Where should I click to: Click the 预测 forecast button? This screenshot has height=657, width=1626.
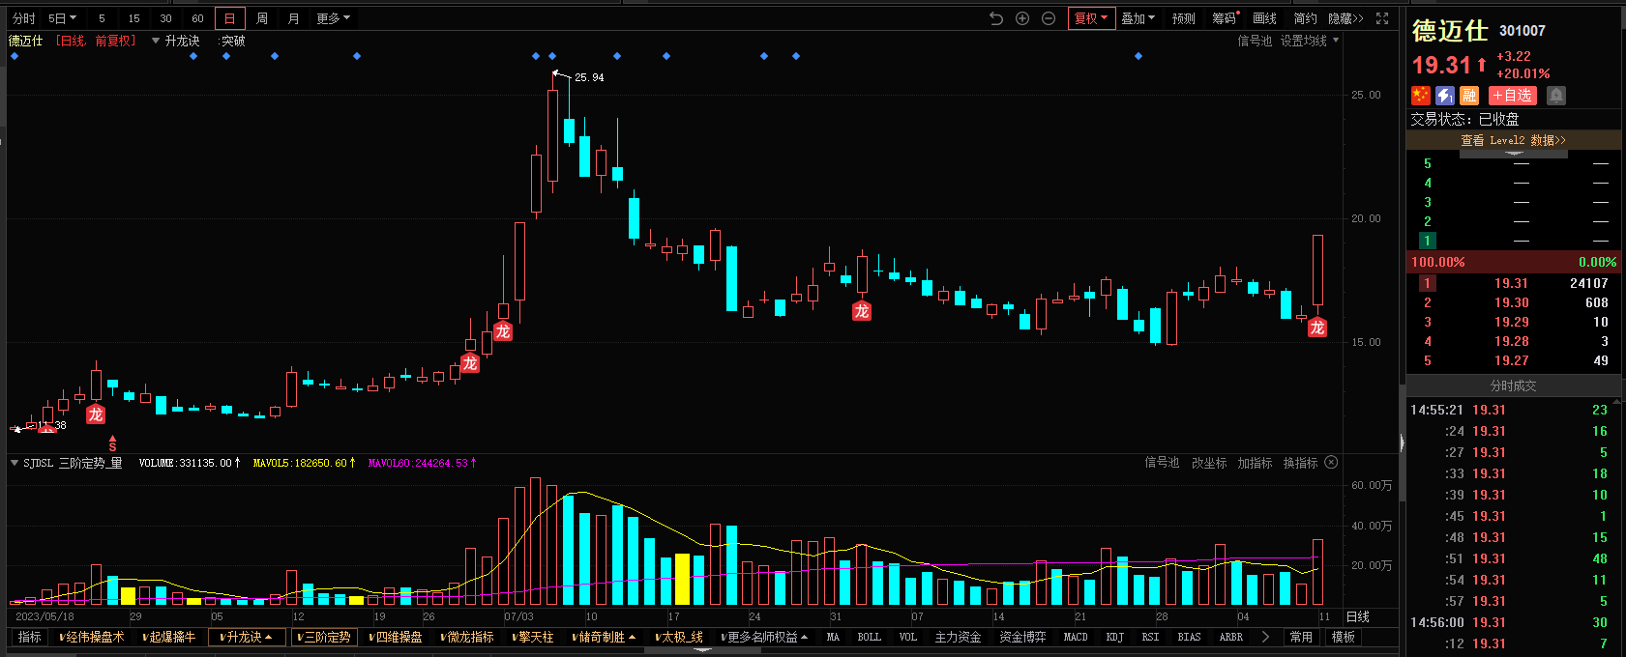[1184, 18]
